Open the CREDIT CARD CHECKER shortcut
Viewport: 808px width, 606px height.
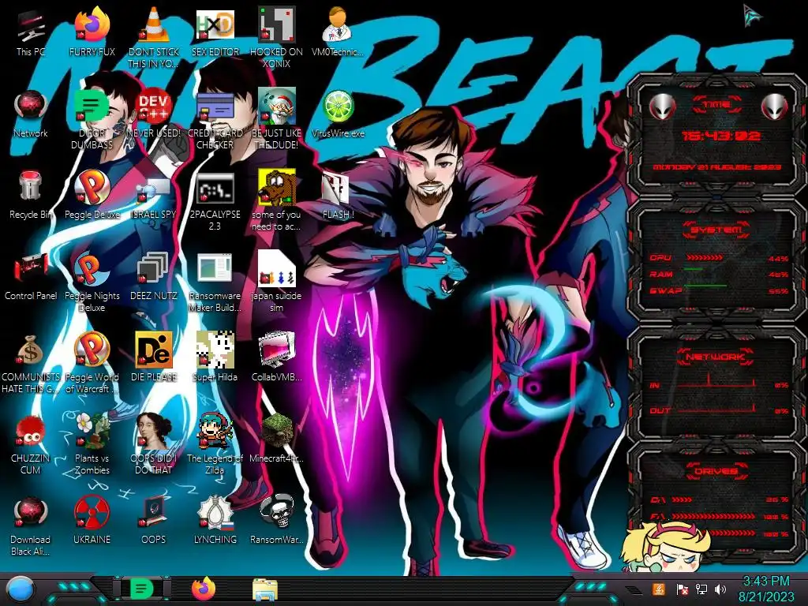click(215, 107)
